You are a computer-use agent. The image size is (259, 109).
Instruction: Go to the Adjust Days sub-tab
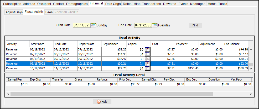[14, 12]
